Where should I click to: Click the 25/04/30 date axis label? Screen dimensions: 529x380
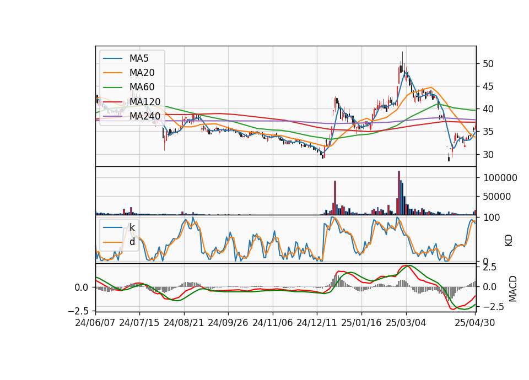tap(475, 323)
